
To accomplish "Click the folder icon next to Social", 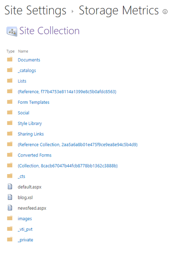I will [10, 112].
